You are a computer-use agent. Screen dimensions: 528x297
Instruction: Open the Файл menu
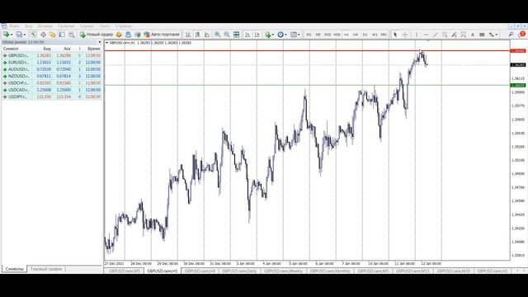click(14, 26)
